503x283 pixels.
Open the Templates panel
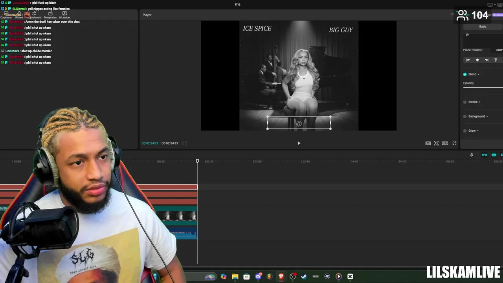tap(50, 15)
